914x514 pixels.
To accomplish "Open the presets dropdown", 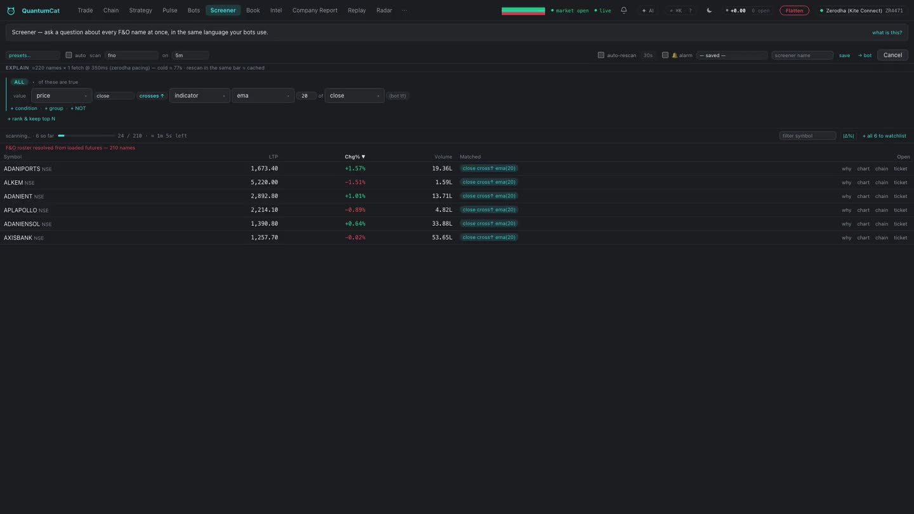I will click(33, 55).
